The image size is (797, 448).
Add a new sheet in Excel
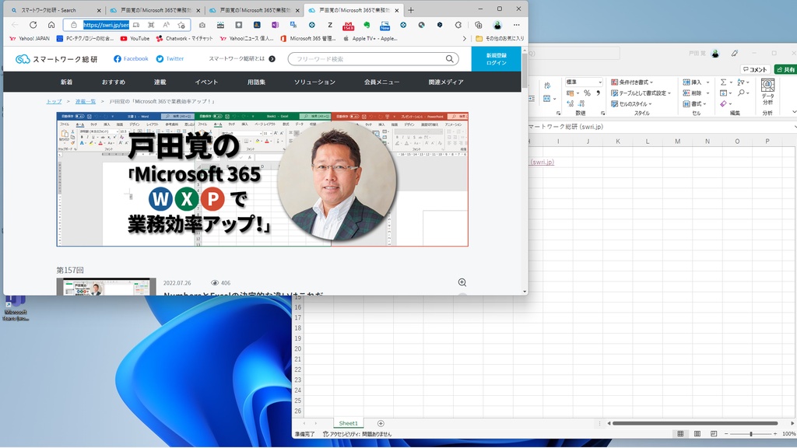click(381, 424)
